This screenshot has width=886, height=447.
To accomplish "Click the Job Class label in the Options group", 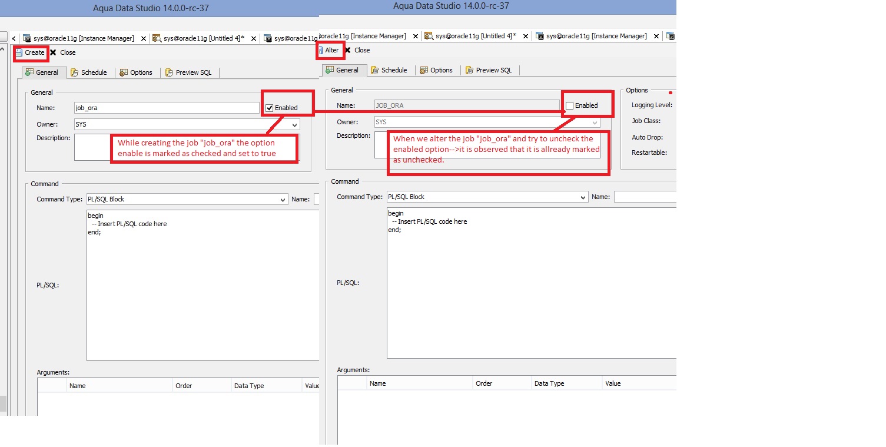I will 646,121.
